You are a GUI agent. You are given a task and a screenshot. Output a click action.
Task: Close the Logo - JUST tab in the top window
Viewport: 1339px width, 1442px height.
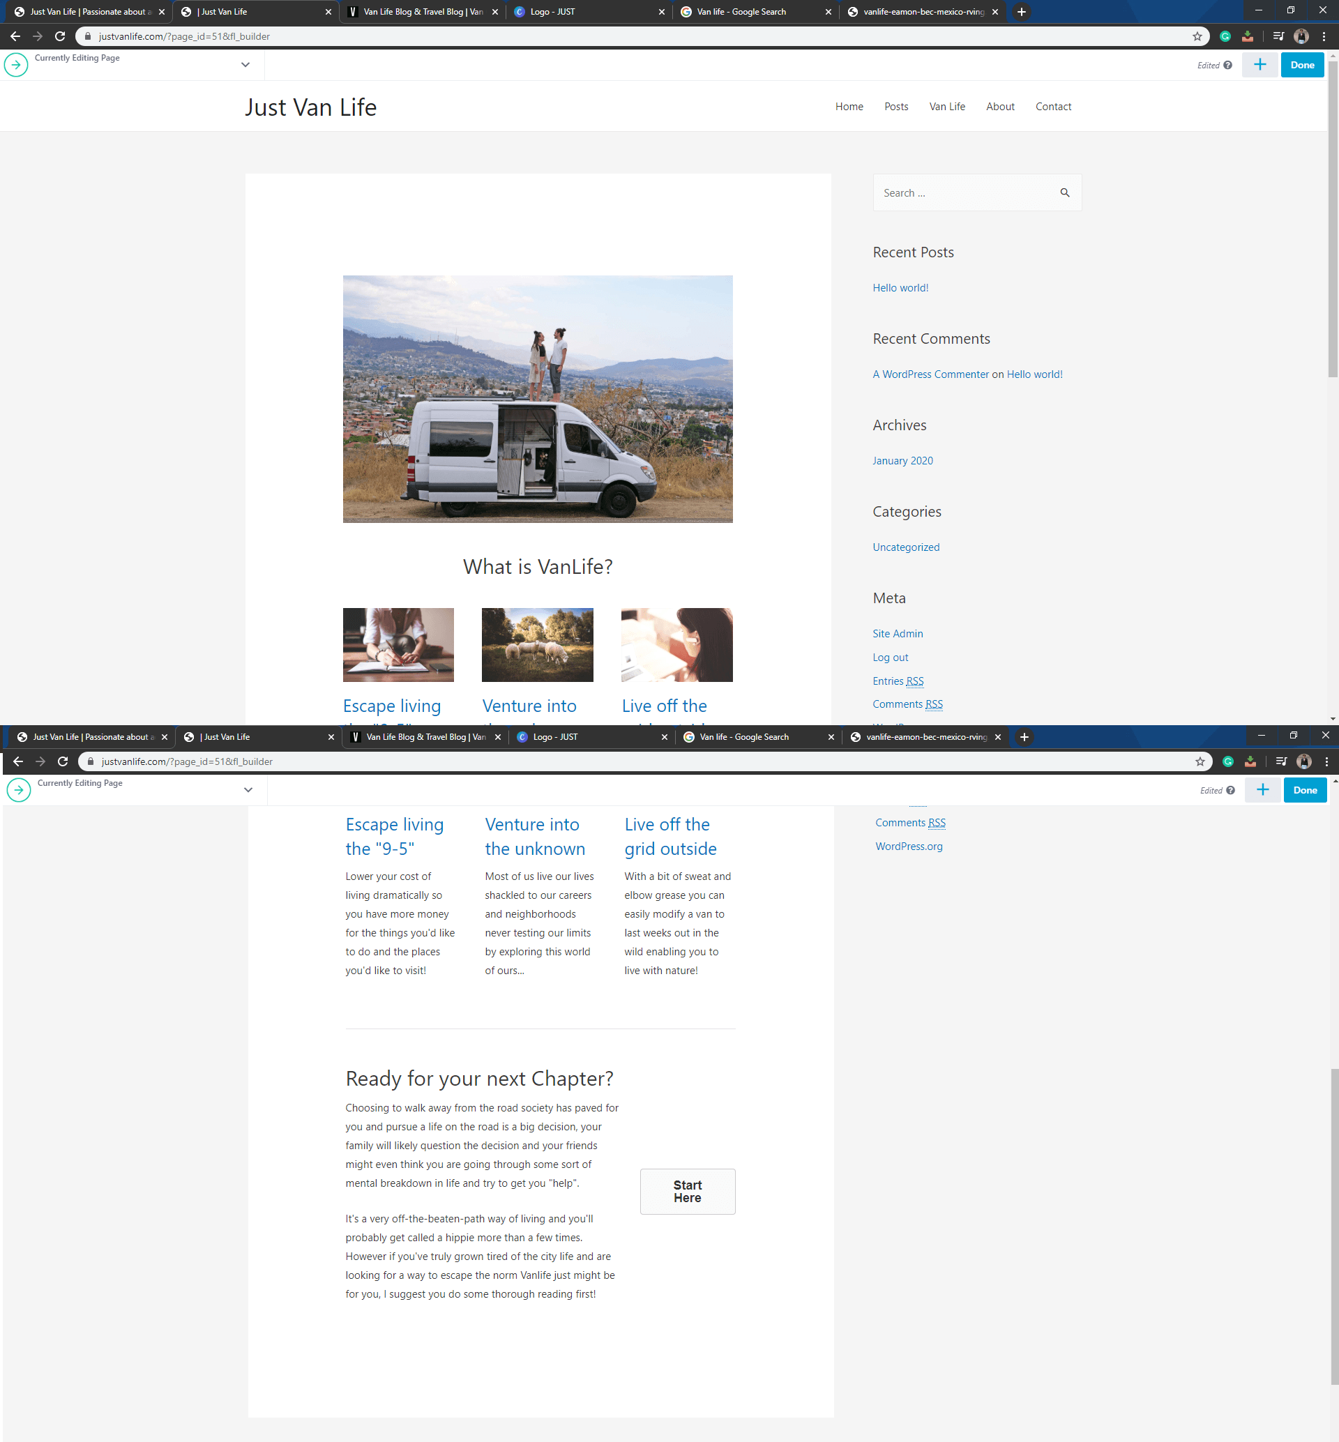pyautogui.click(x=662, y=12)
